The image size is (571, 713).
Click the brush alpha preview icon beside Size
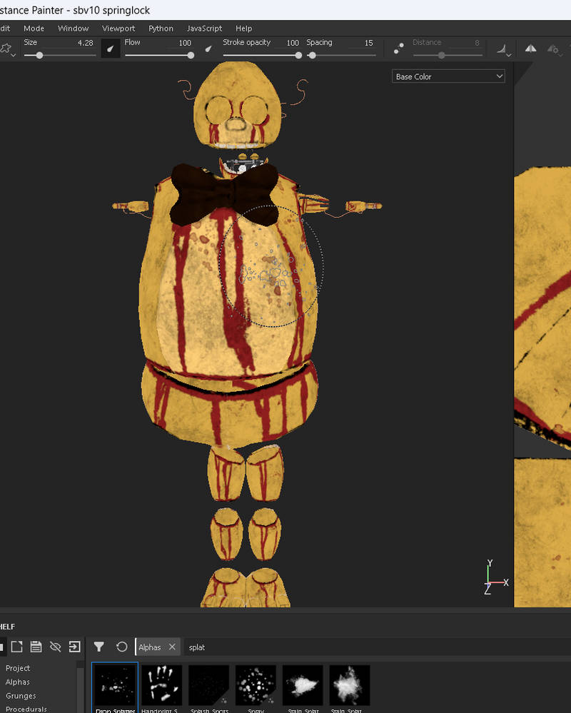tap(111, 49)
